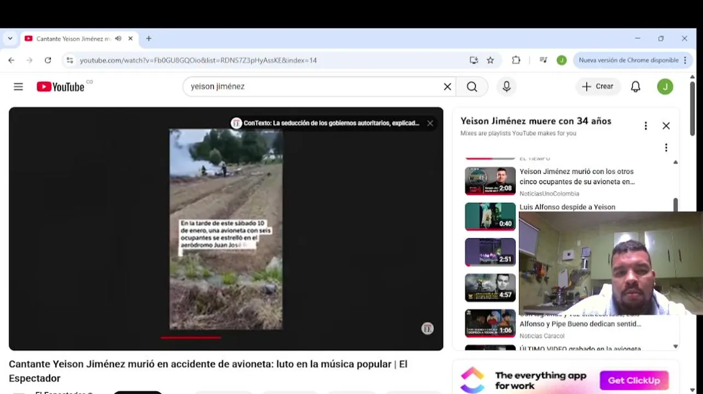Open notifications bell
The height and width of the screenshot is (394, 703).
(x=636, y=86)
